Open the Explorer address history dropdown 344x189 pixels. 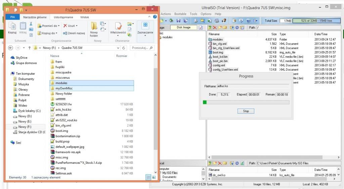pos(118,48)
